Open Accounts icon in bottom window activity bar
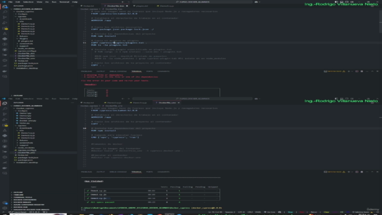Viewport: 382px width, 215px height. (x=5, y=203)
